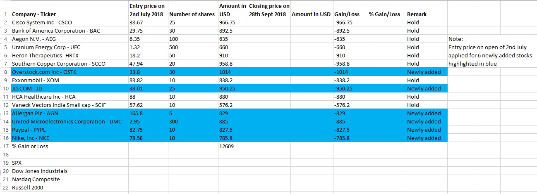537x194 pixels.
Task: Click the total amount cell showing 12609
Action: pos(226,146)
